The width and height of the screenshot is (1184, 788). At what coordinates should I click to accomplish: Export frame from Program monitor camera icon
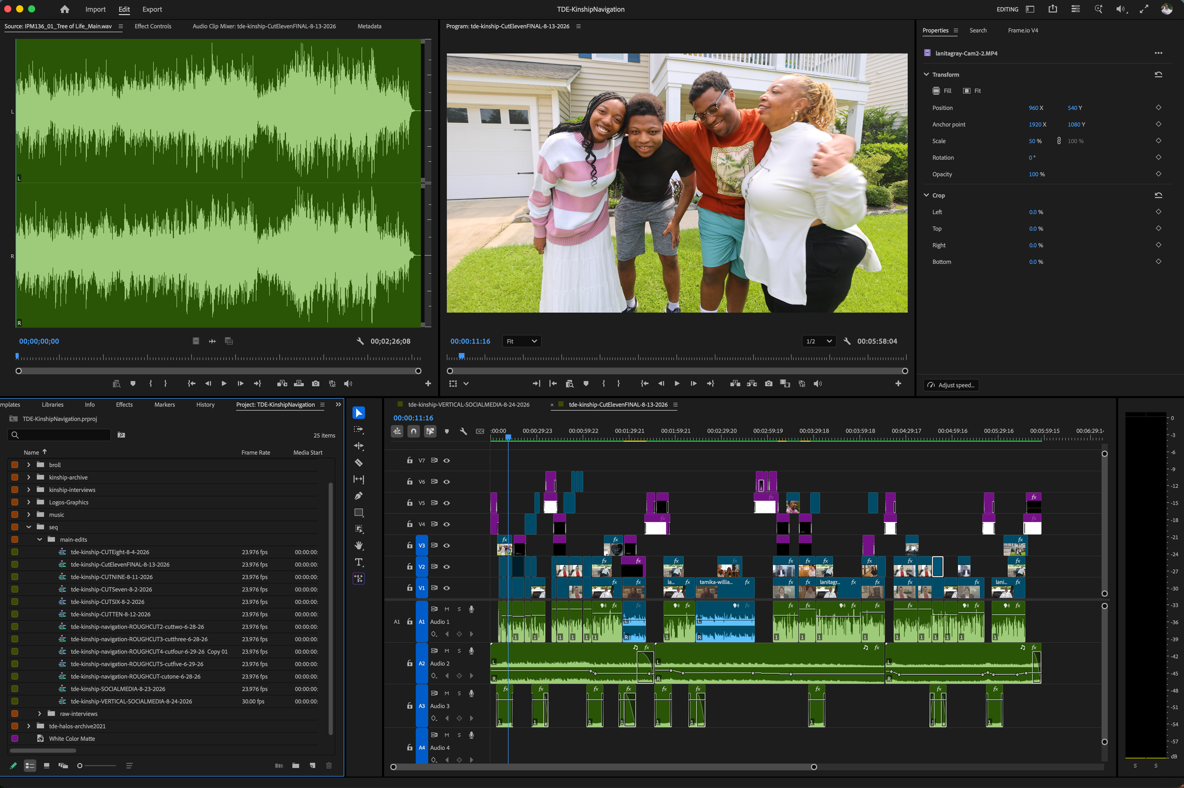point(768,384)
